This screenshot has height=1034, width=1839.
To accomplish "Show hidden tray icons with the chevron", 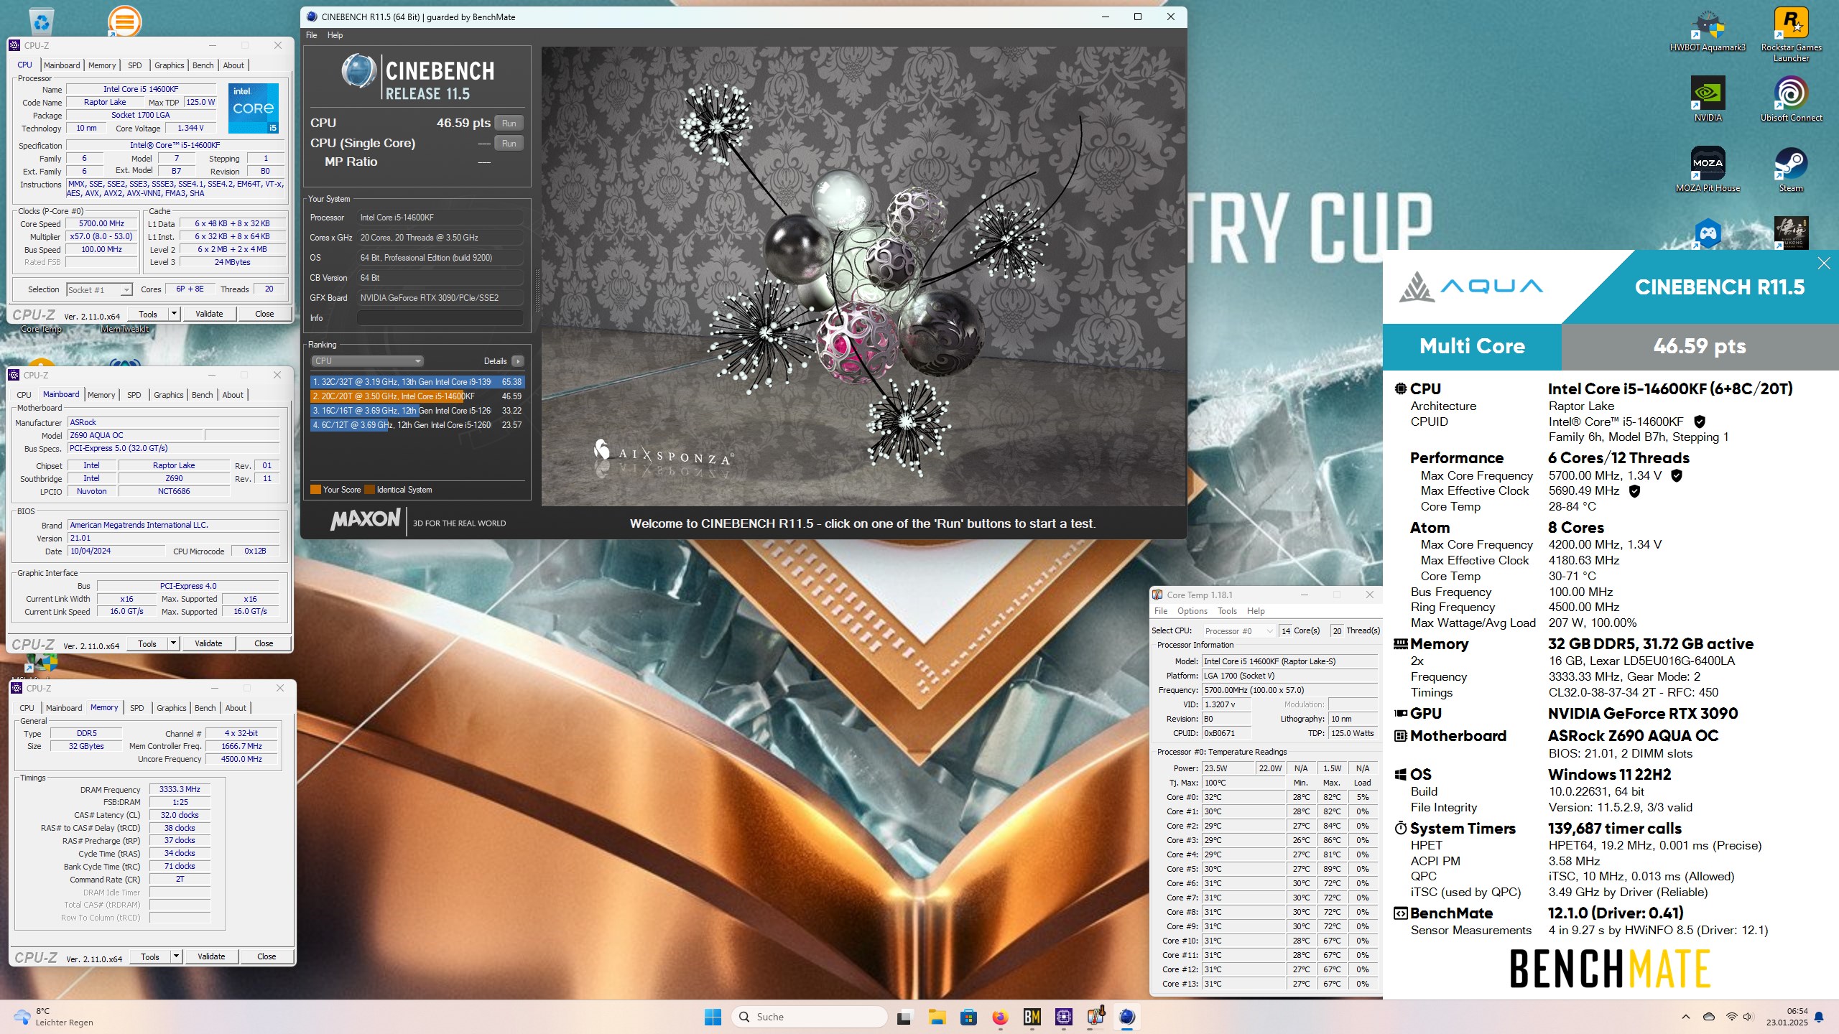I will 1685,1017.
